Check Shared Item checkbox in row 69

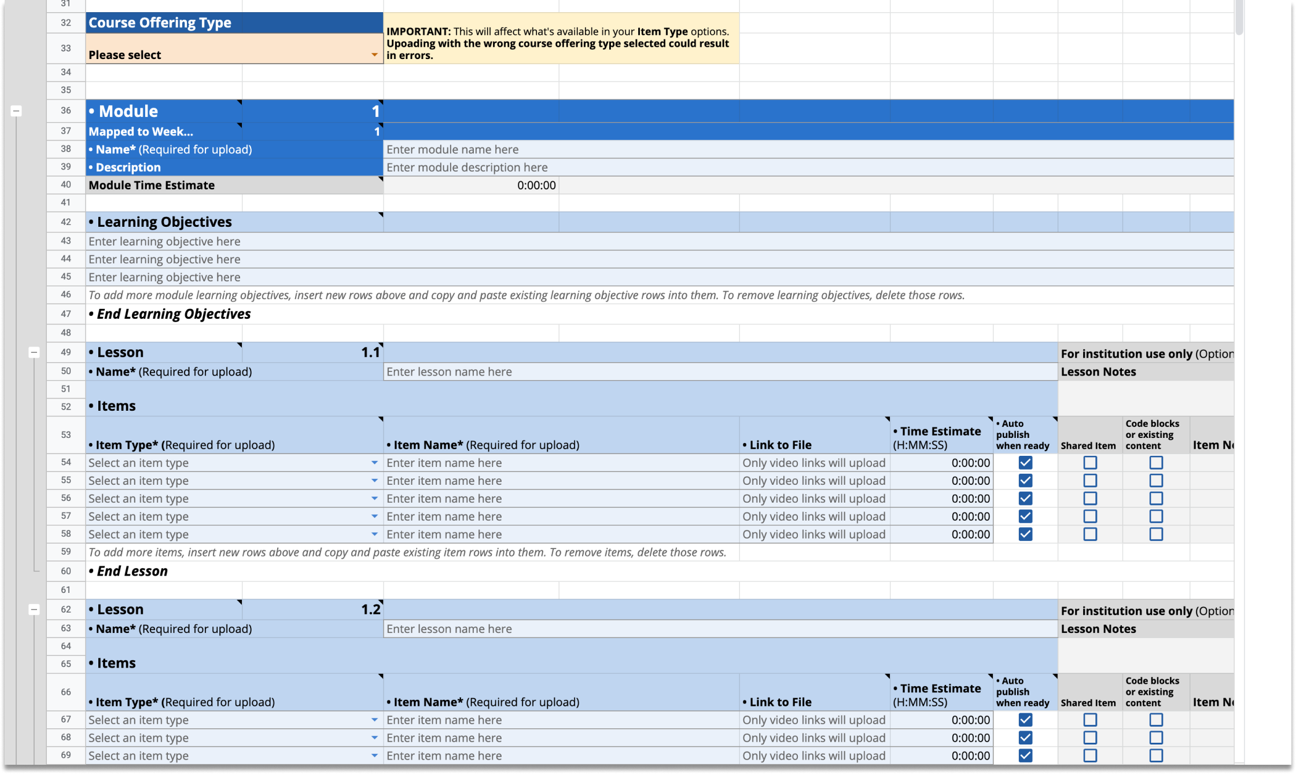tap(1090, 756)
